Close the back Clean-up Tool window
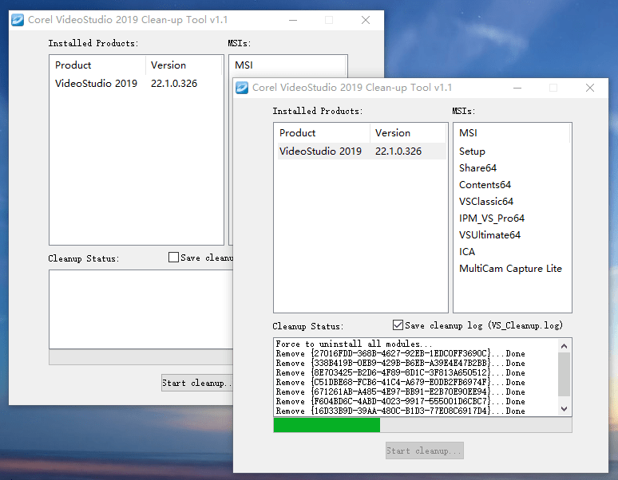Viewport: 618px width, 480px height. tap(366, 20)
